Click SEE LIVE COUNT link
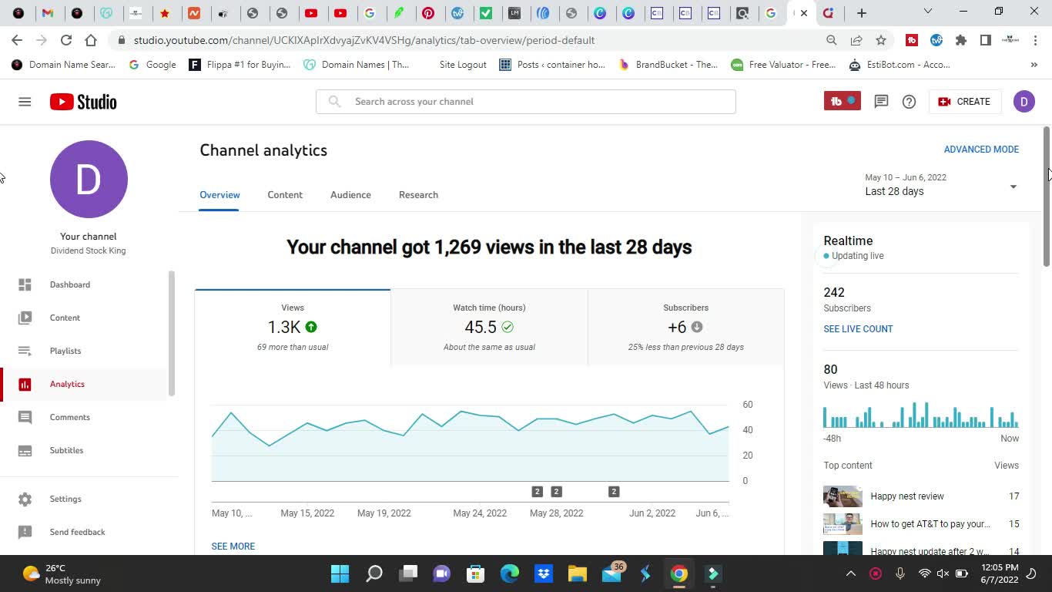 (x=858, y=329)
